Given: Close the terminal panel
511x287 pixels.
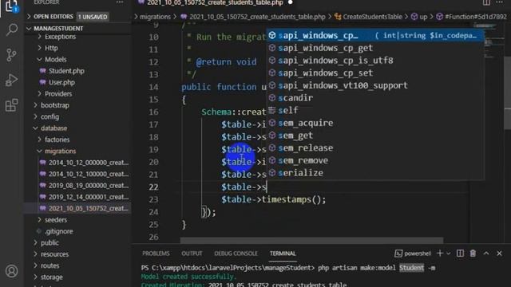Looking at the screenshot, I should [x=499, y=254].
